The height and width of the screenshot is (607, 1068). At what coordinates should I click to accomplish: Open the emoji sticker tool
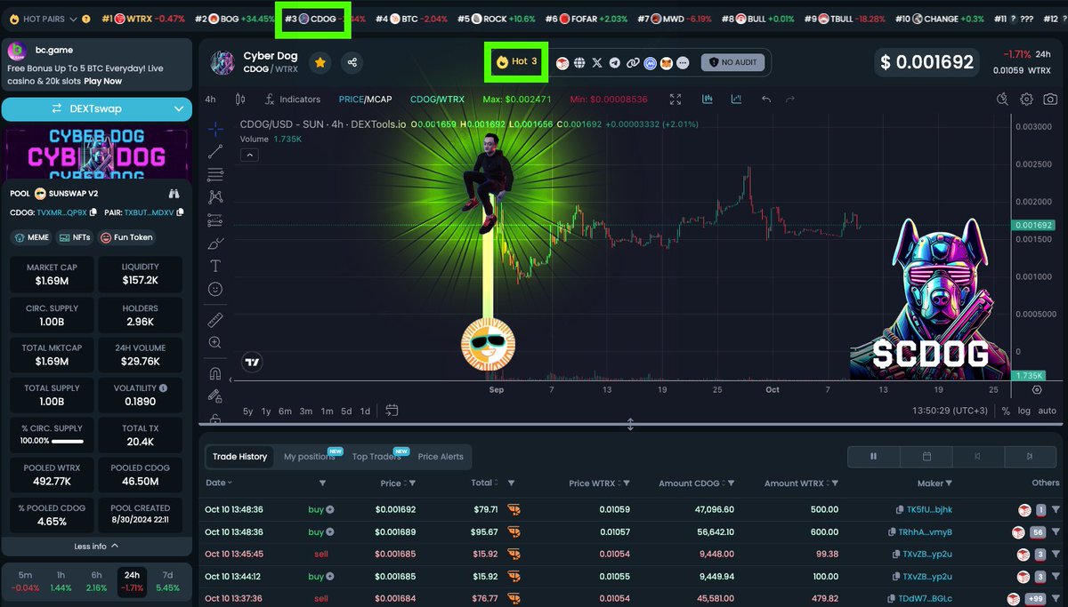(215, 289)
